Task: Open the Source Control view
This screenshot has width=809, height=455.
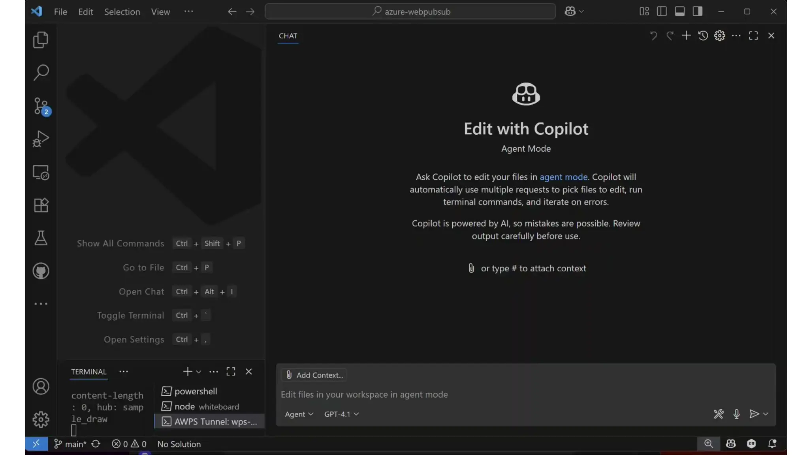Action: pyautogui.click(x=41, y=106)
